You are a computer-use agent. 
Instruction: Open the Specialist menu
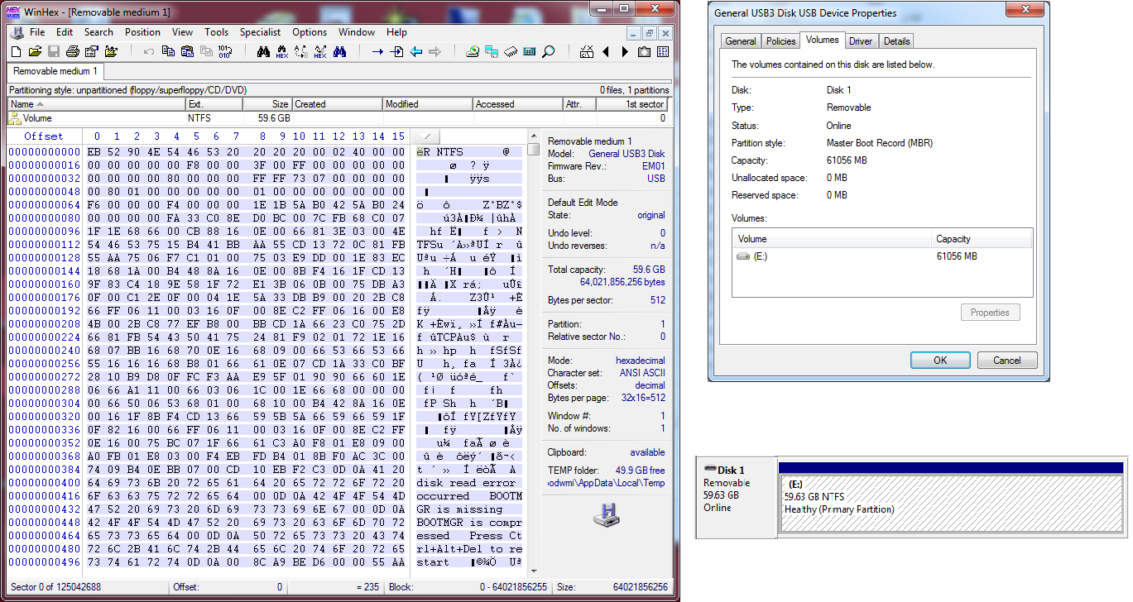pos(261,32)
